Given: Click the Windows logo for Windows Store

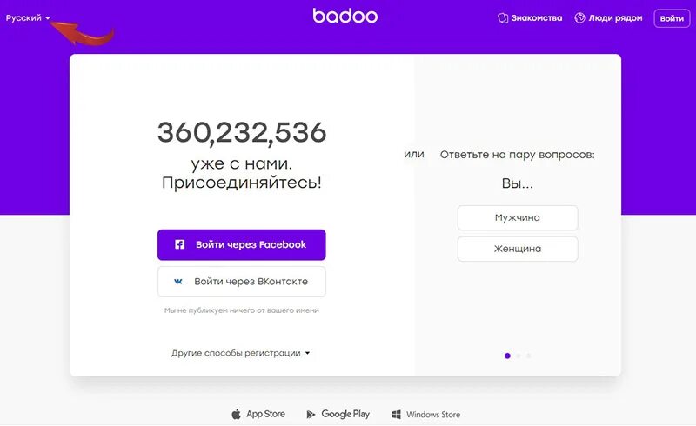Looking at the screenshot, I should [397, 415].
